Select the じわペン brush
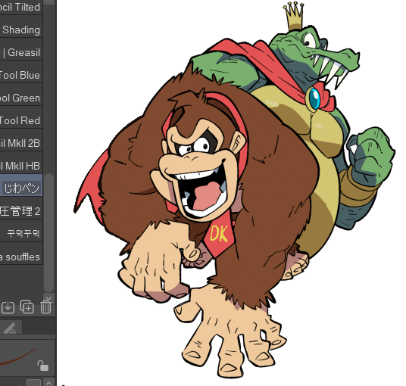406x386 pixels. (21, 185)
